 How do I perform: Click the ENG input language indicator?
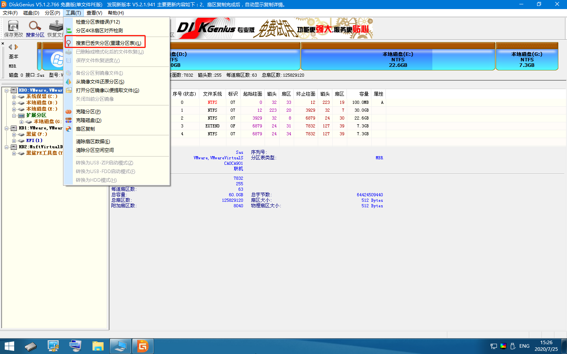point(524,346)
